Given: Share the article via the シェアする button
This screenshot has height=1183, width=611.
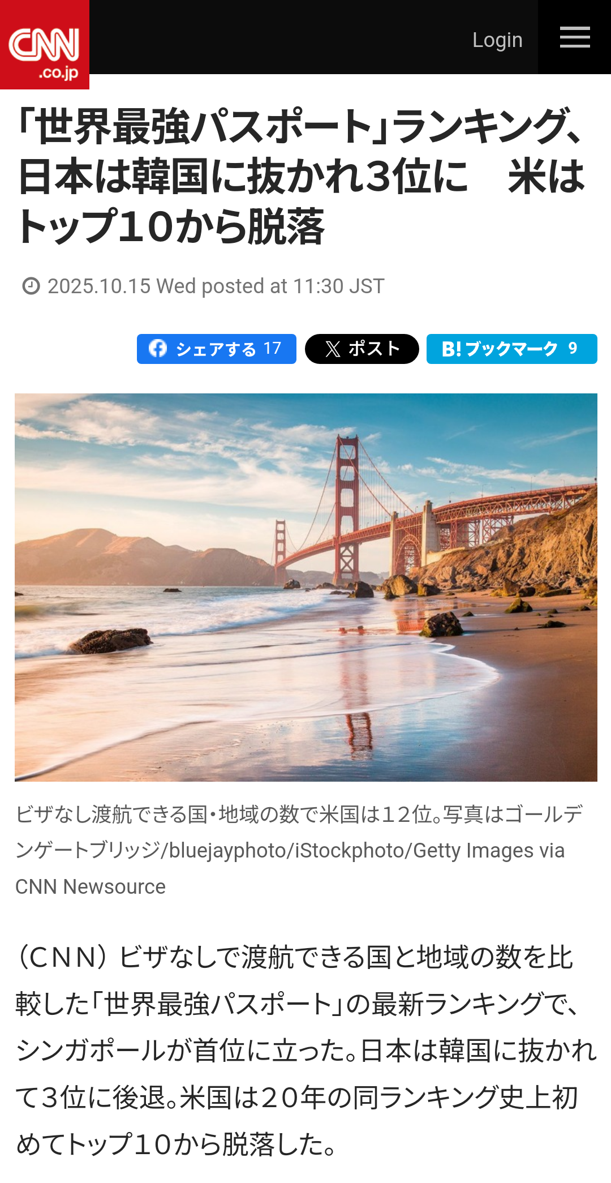Looking at the screenshot, I should pyautogui.click(x=217, y=349).
